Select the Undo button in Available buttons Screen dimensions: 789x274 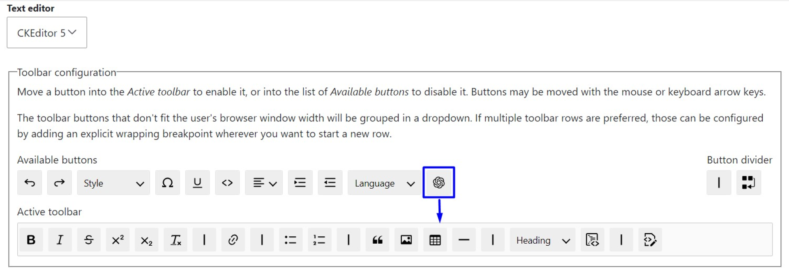(x=30, y=183)
